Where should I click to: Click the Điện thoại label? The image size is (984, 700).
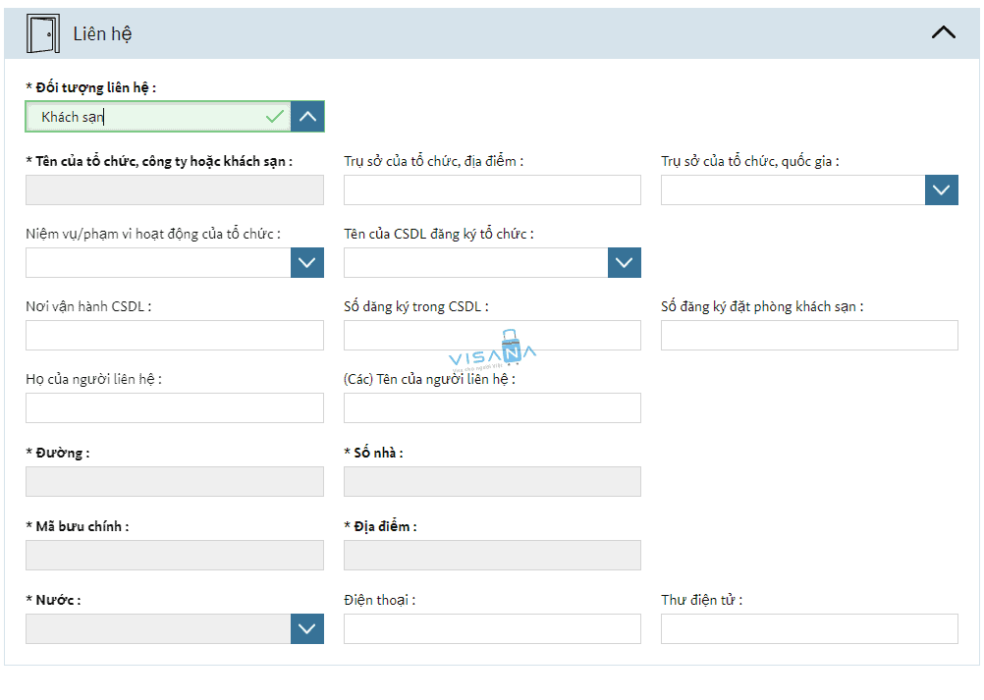pyautogui.click(x=380, y=600)
